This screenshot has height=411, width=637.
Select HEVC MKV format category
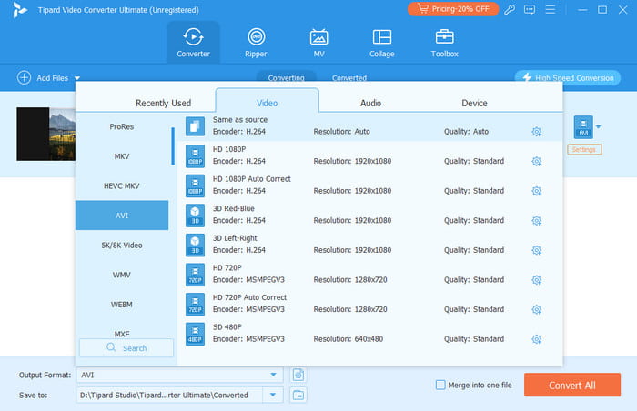click(122, 186)
